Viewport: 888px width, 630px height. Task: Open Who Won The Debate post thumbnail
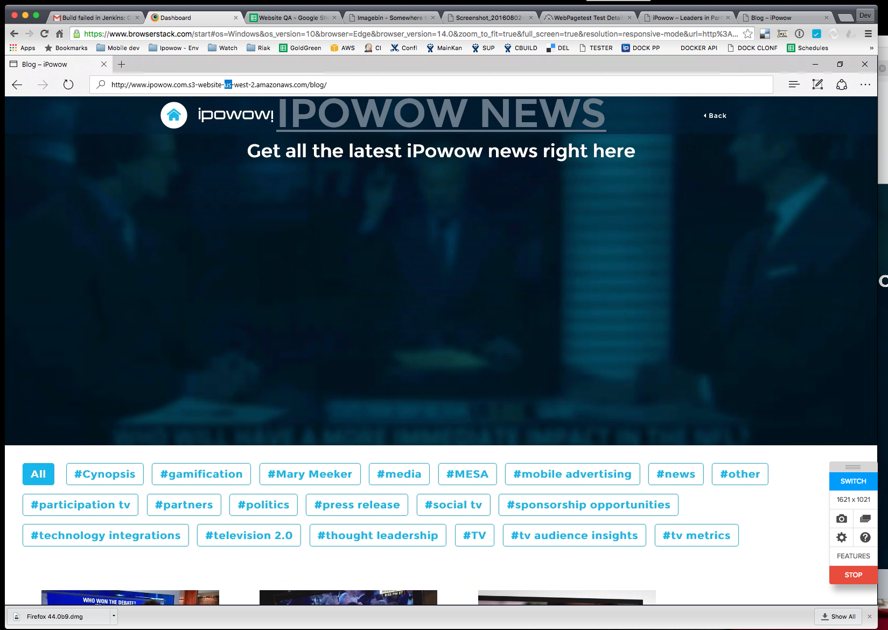(x=130, y=598)
